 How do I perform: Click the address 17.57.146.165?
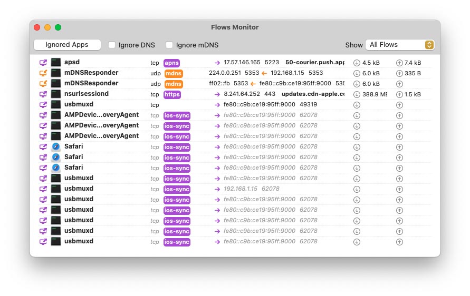pyautogui.click(x=242, y=62)
